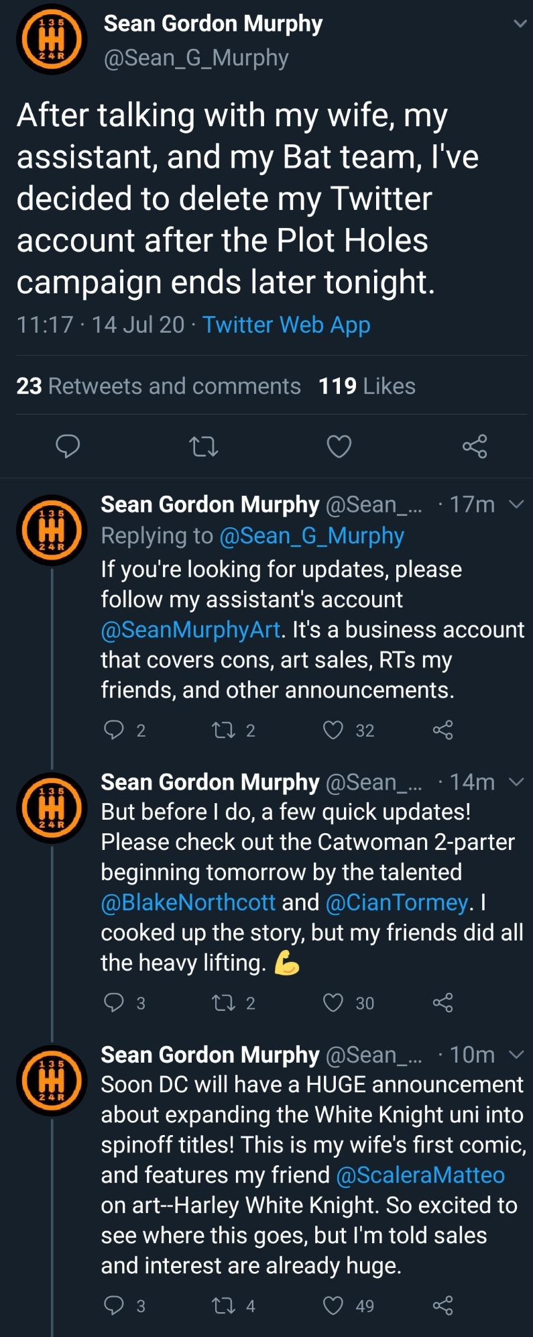This screenshot has height=1337, width=533.
Task: Reply to the main delete-account tweet
Action: pyautogui.click(x=68, y=446)
